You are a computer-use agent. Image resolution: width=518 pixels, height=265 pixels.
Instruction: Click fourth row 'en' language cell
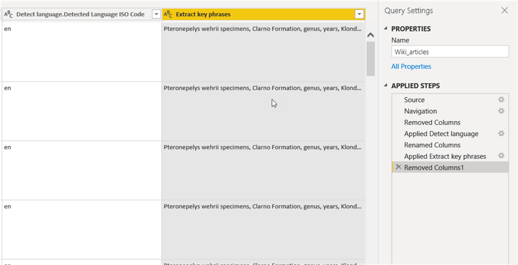pos(82,230)
